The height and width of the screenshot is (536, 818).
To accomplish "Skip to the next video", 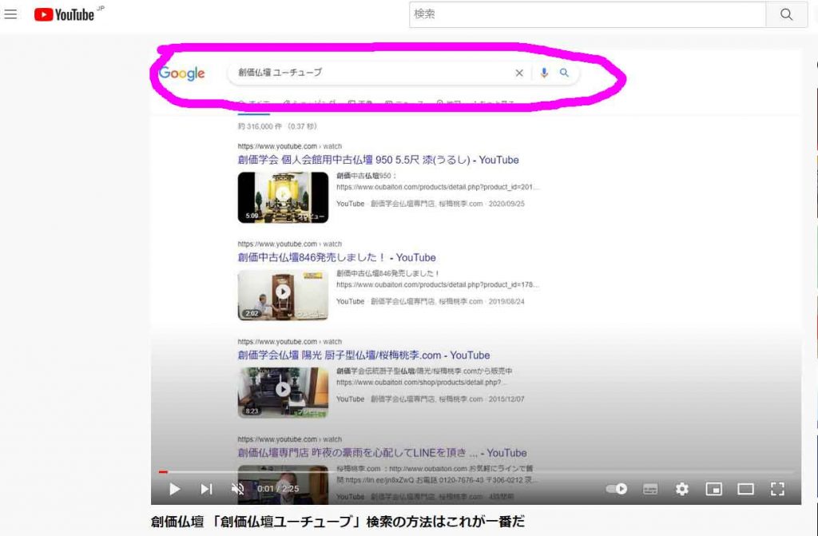I will tap(206, 489).
